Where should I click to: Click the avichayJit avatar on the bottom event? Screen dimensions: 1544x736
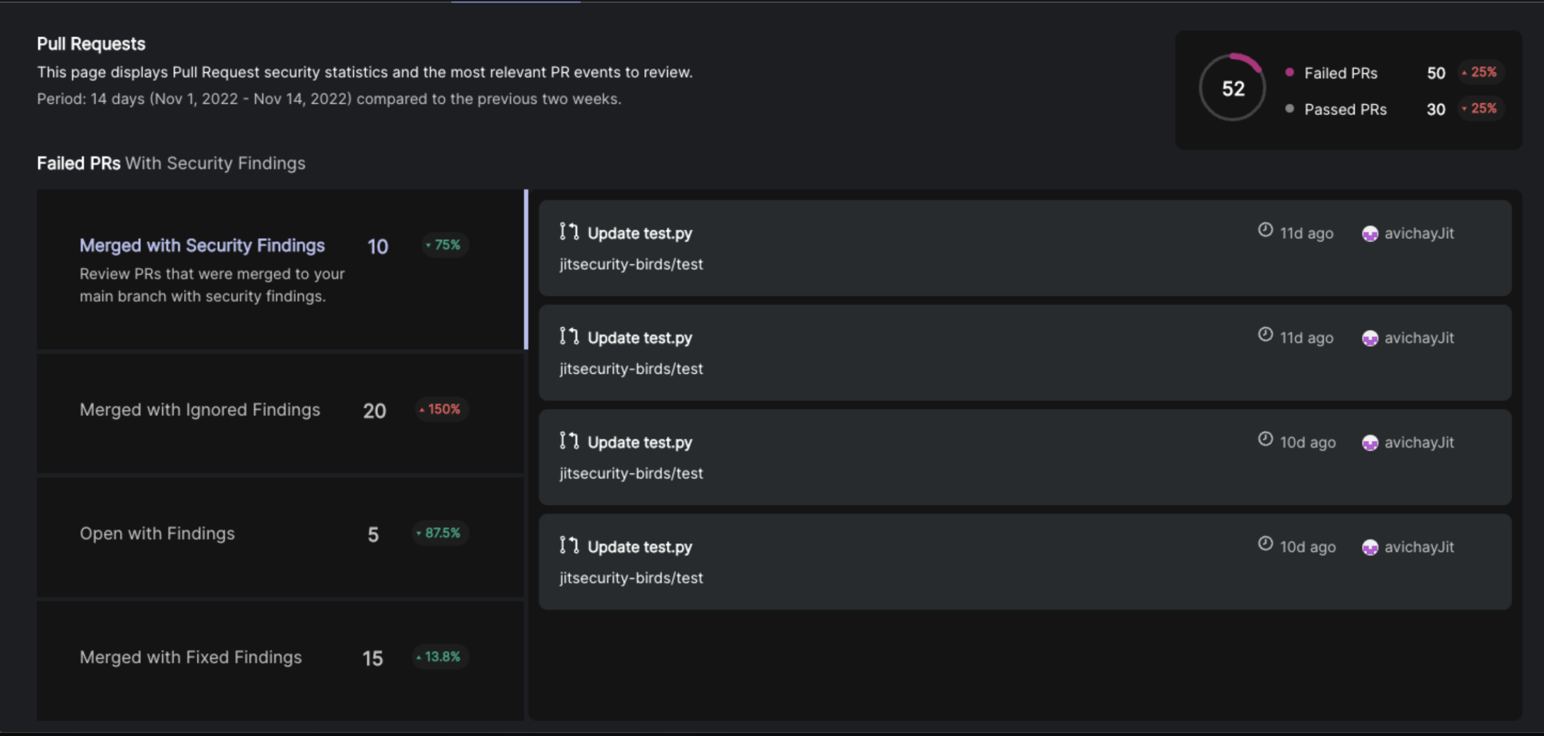[1371, 547]
